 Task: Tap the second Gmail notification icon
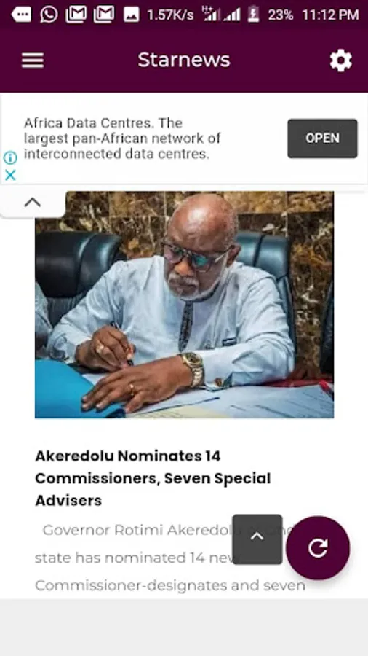(104, 15)
